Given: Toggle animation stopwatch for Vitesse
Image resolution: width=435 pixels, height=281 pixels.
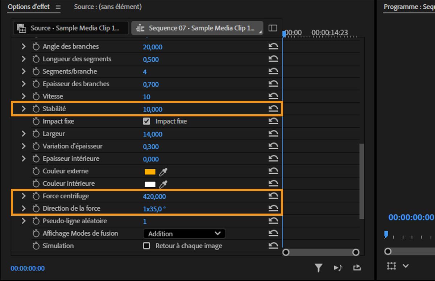Looking at the screenshot, I should point(36,96).
